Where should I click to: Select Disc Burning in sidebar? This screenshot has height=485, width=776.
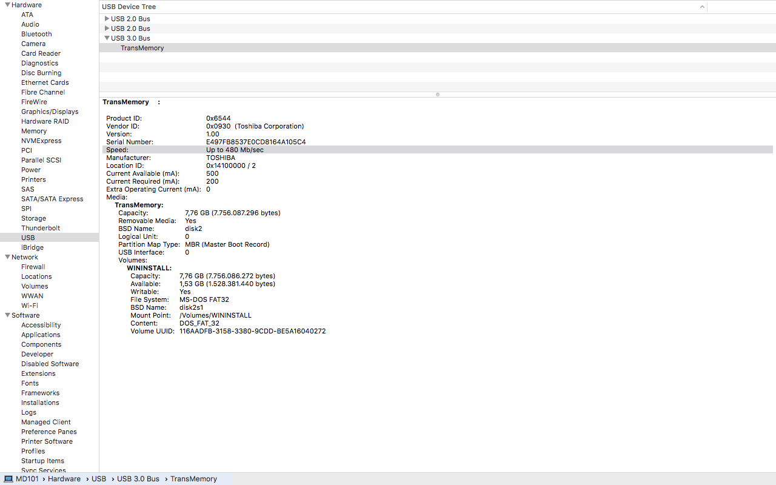[x=41, y=73]
